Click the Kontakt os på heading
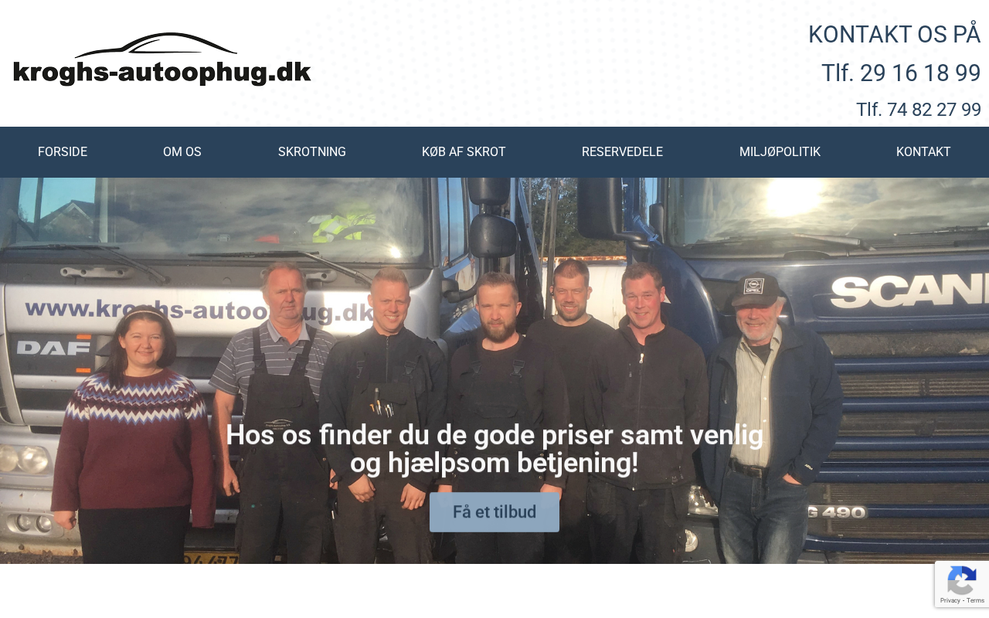989x618 pixels. (x=894, y=35)
